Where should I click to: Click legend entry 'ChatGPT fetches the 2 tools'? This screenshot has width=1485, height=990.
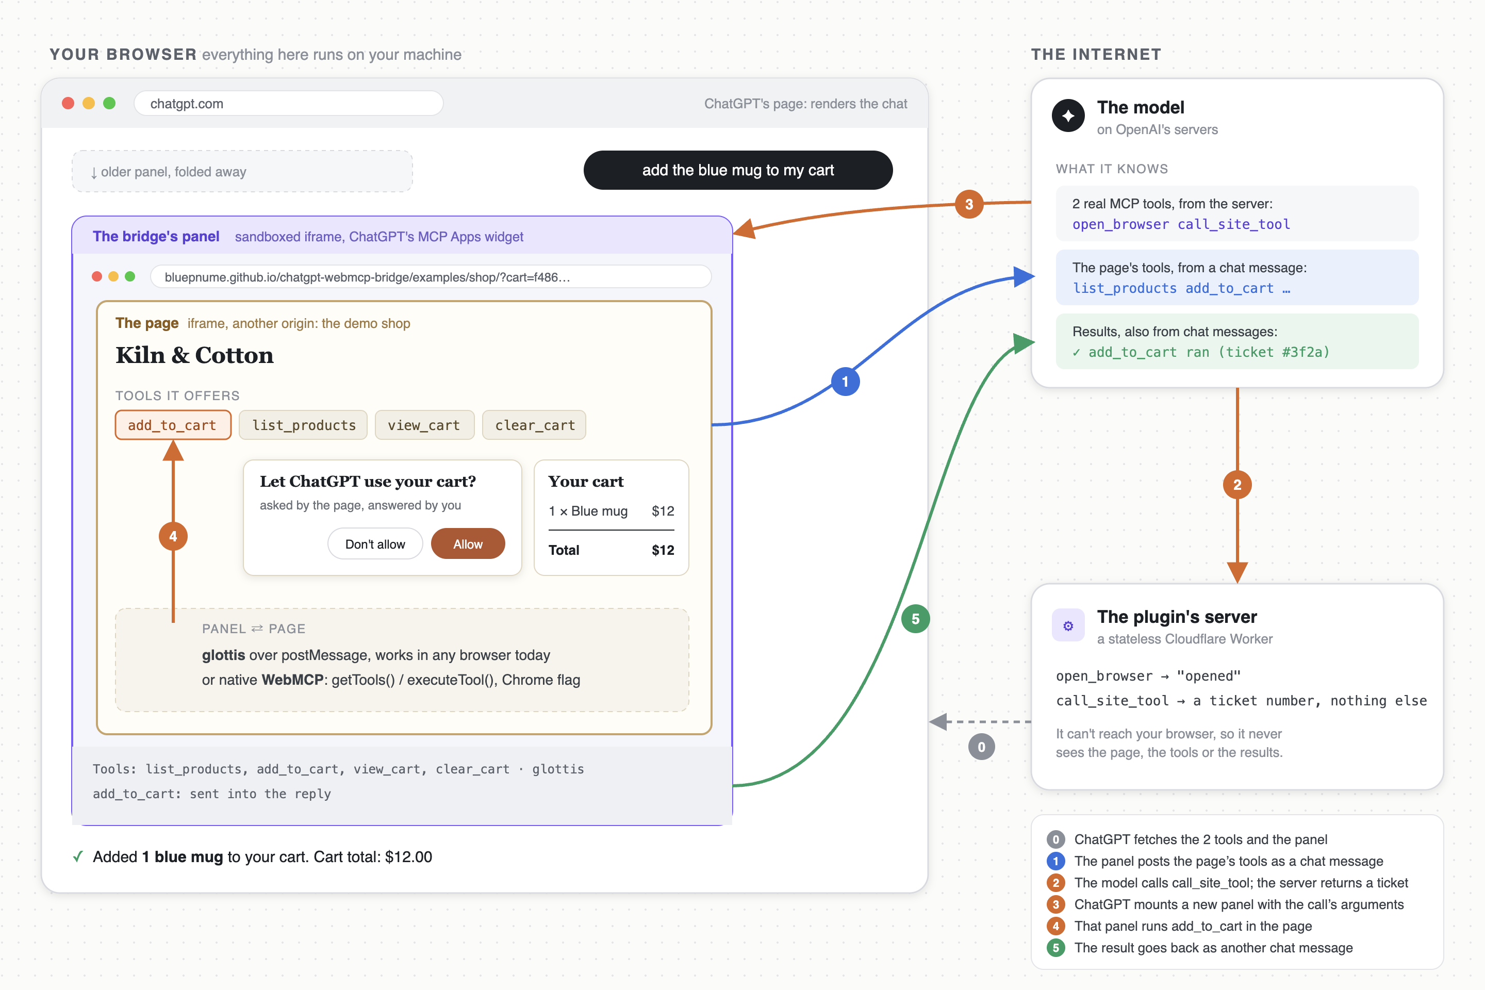[x=1200, y=839]
